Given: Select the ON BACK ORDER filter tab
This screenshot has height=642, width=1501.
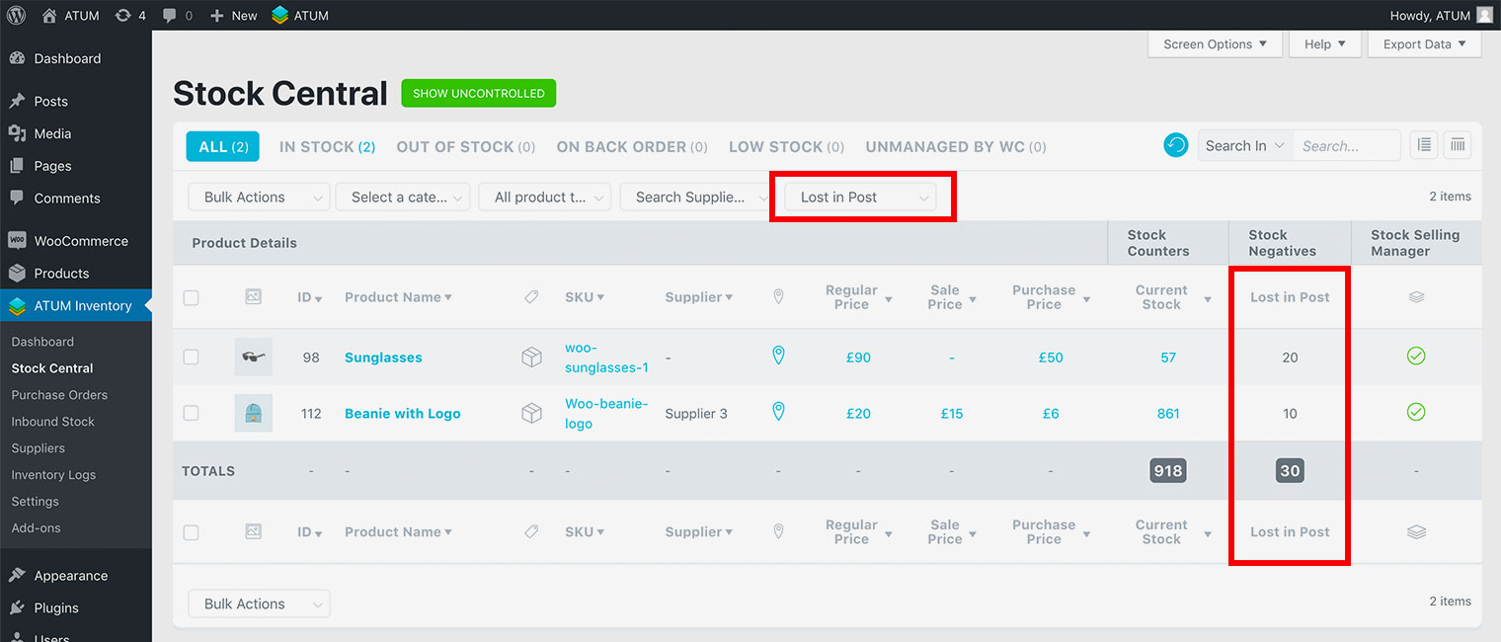Looking at the screenshot, I should click(x=632, y=146).
